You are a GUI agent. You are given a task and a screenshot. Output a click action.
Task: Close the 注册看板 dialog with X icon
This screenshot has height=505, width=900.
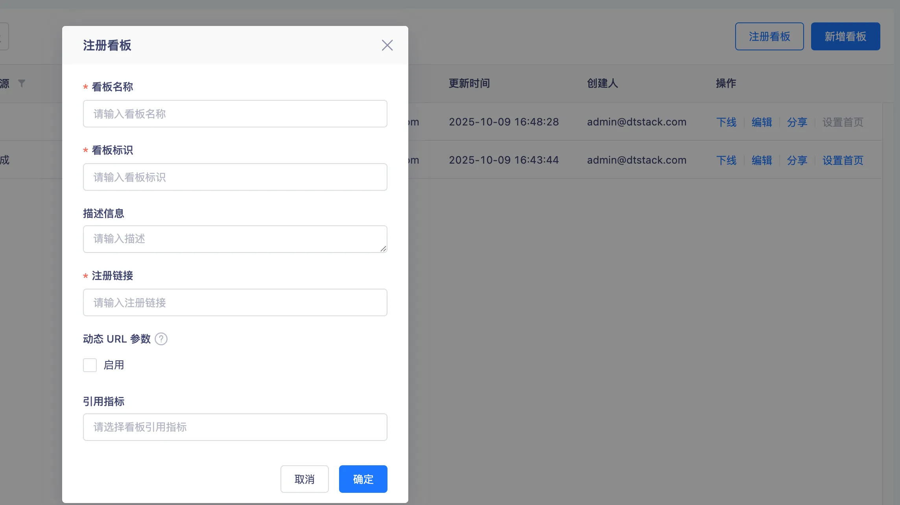tap(387, 45)
